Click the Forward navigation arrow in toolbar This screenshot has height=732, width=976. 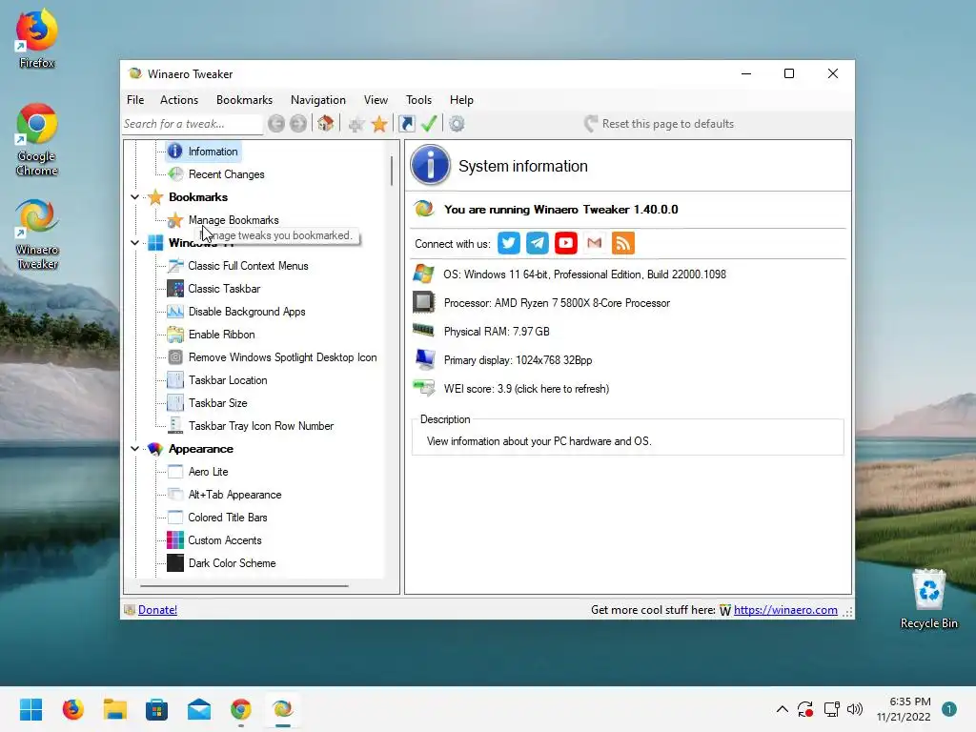click(x=298, y=124)
